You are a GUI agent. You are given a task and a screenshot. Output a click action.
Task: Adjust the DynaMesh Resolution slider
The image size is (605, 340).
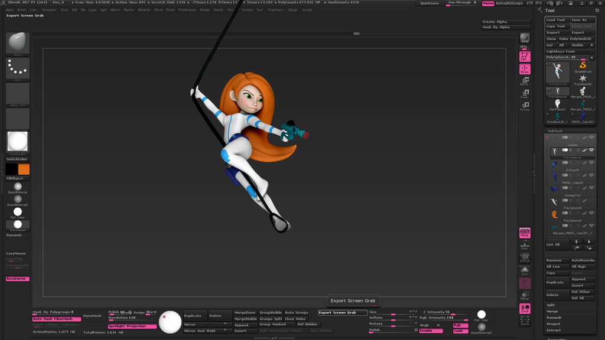point(132,318)
